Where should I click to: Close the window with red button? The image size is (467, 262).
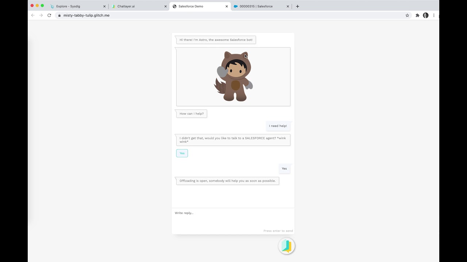pyautogui.click(x=32, y=5)
